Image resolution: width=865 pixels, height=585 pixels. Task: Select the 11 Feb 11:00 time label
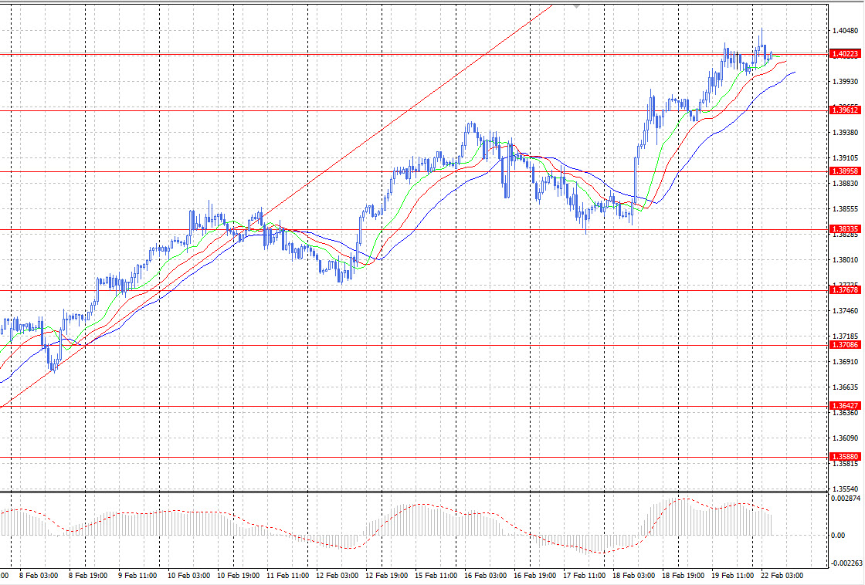coord(287,576)
